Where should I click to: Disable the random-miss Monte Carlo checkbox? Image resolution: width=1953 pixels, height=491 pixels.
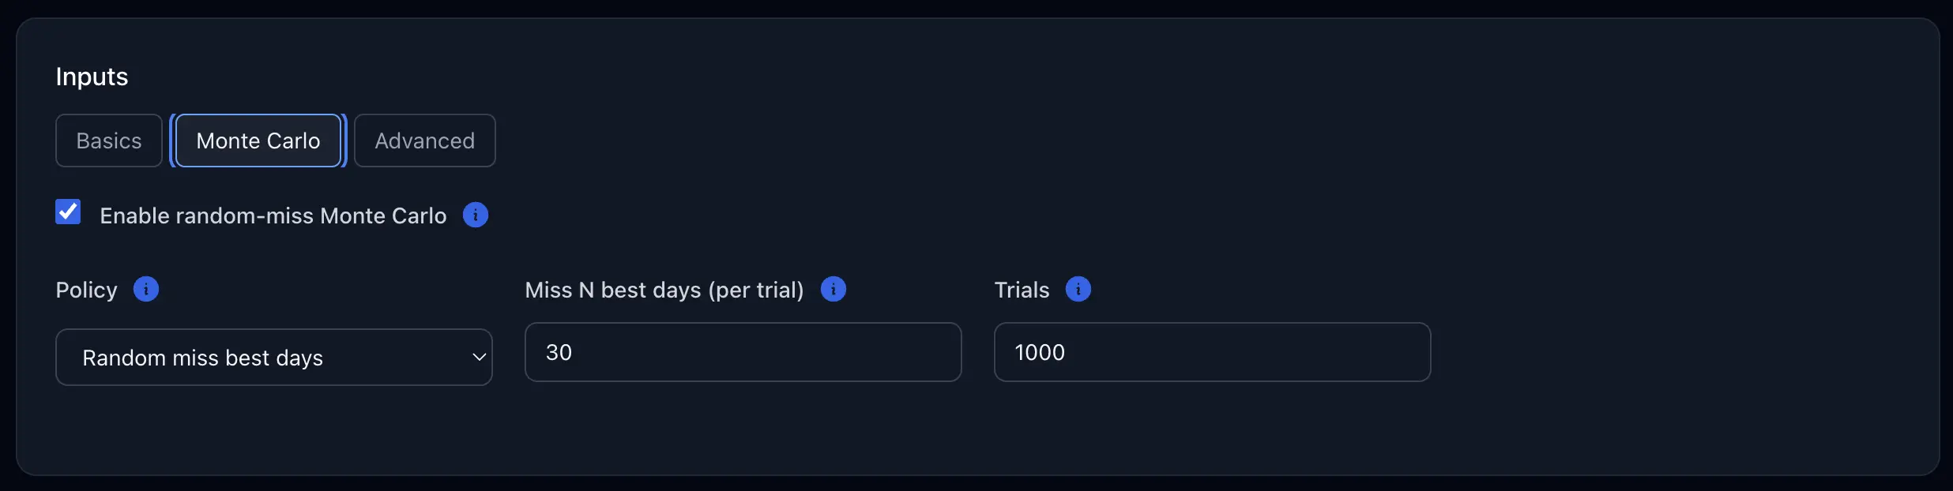pyautogui.click(x=68, y=212)
